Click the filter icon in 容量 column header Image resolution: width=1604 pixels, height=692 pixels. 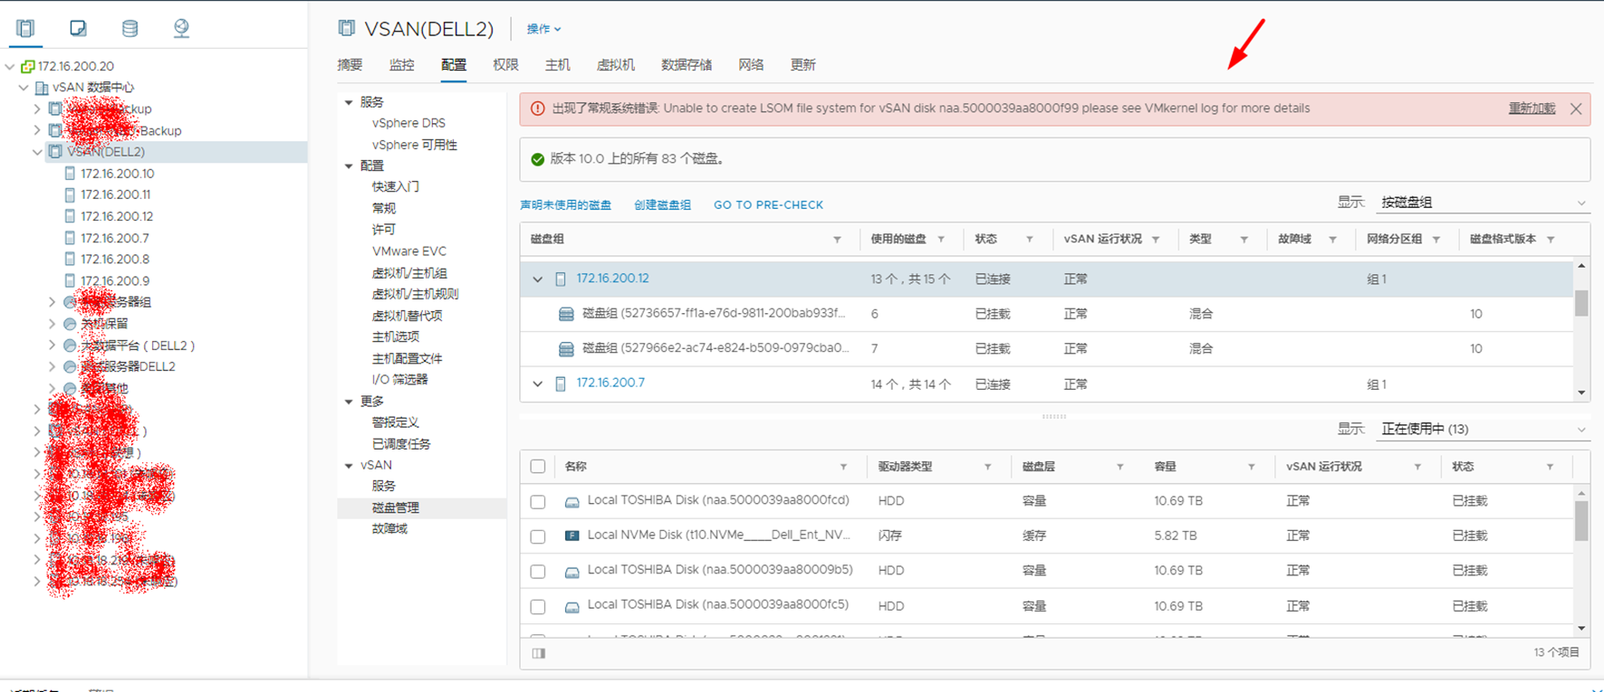(1251, 467)
